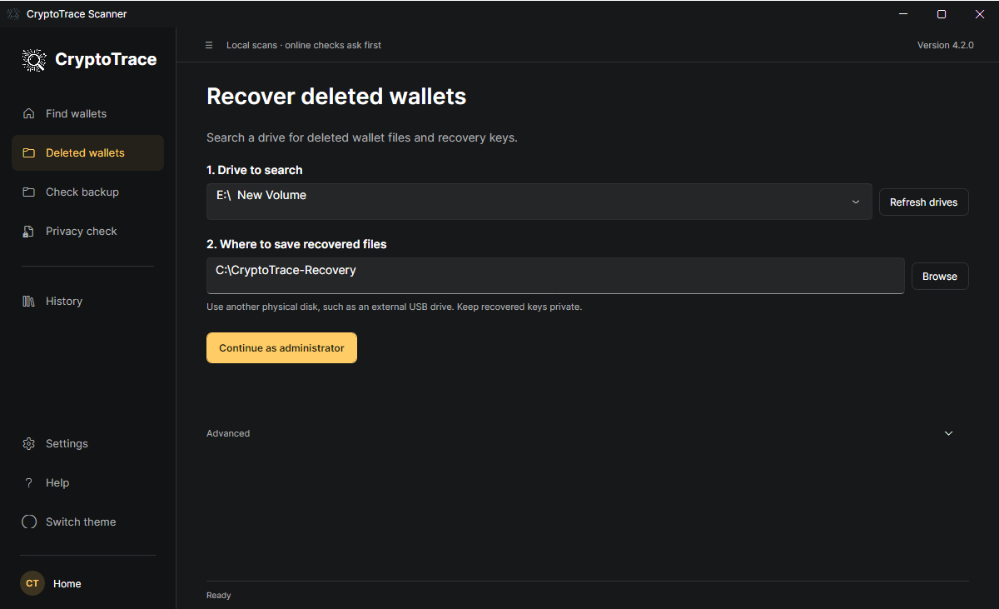Open the Settings label

(x=67, y=443)
